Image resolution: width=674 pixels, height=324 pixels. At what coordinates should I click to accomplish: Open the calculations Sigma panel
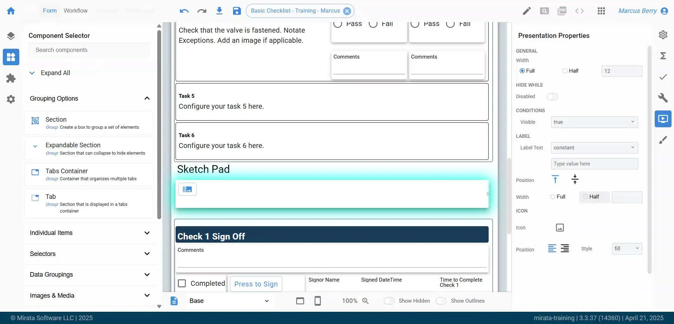663,56
